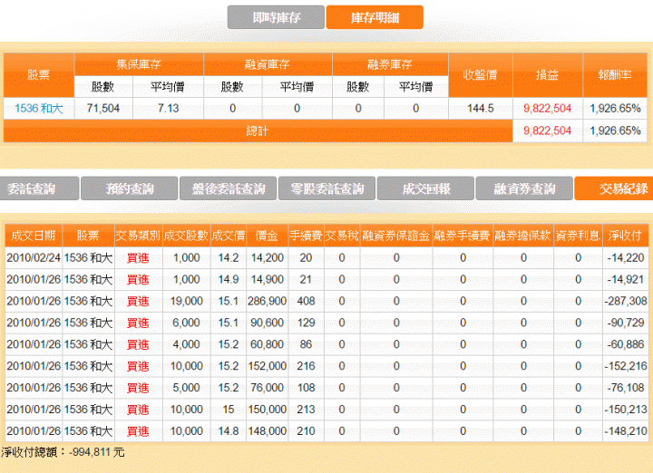653x473 pixels.
Task: View the 成交回報 tab
Action: tap(425, 188)
